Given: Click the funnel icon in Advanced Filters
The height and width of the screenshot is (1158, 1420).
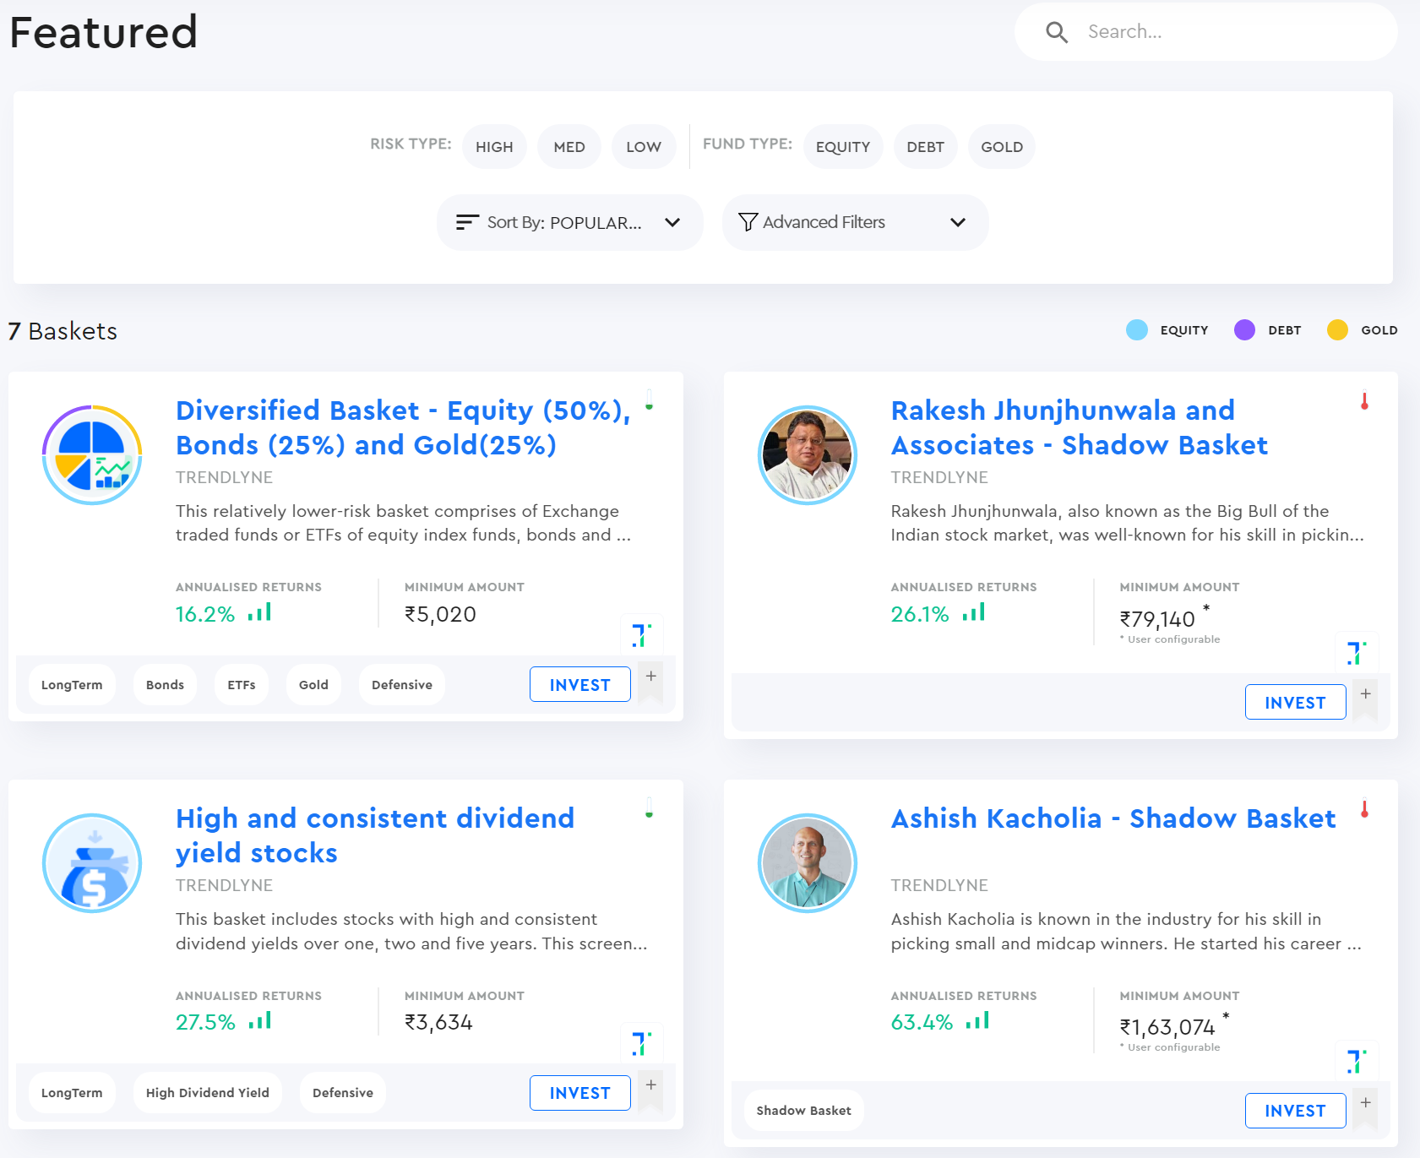Looking at the screenshot, I should pyautogui.click(x=748, y=222).
